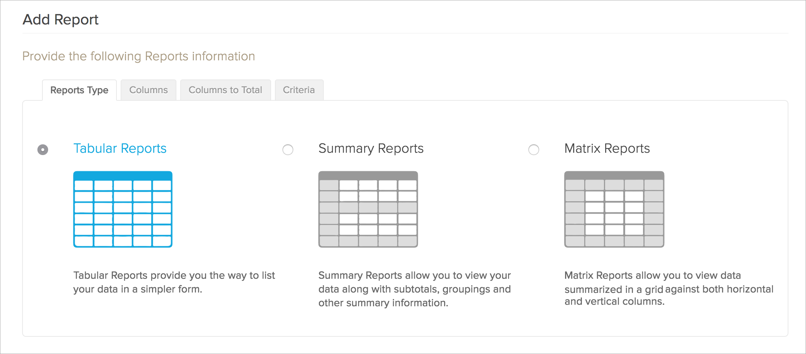Viewport: 806px width, 354px height.
Task: Open the Criteria tab
Action: (299, 90)
